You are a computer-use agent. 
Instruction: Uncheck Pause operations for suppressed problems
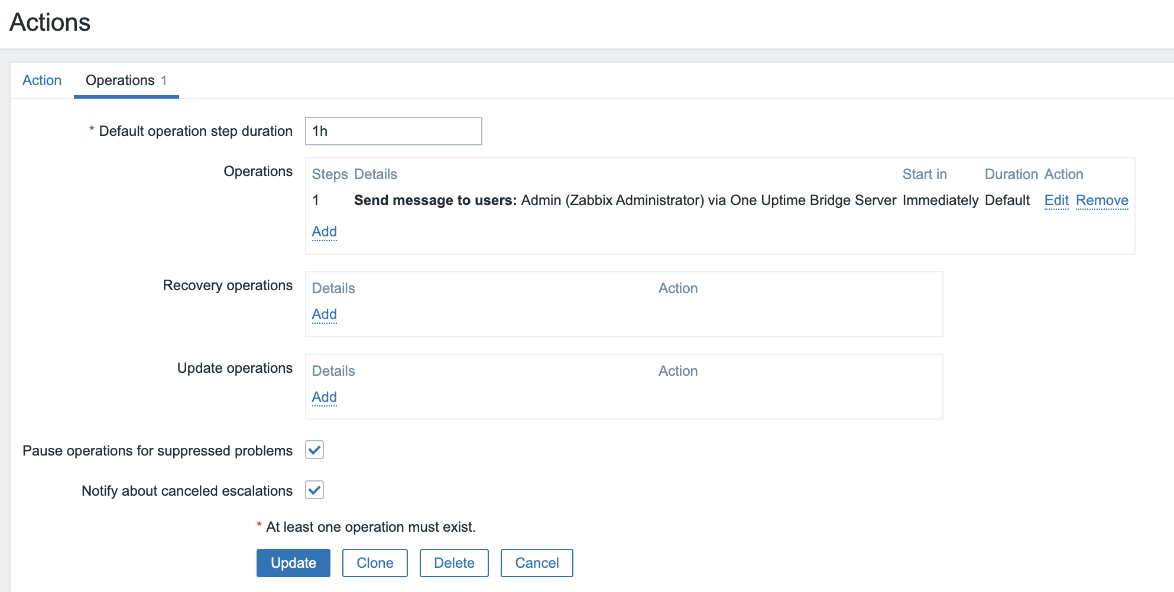pyautogui.click(x=314, y=450)
